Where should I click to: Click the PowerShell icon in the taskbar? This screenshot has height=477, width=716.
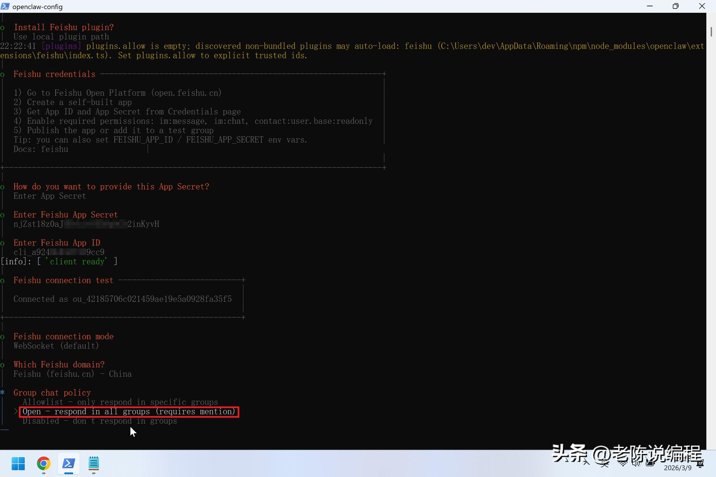click(69, 463)
